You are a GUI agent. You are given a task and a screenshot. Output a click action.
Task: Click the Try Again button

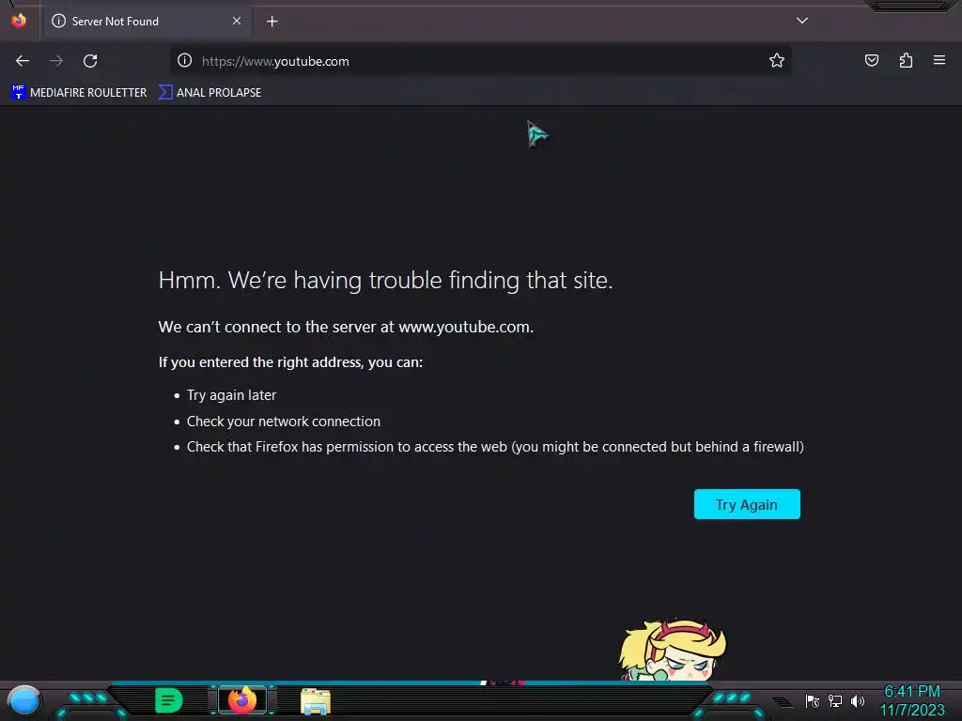click(747, 504)
